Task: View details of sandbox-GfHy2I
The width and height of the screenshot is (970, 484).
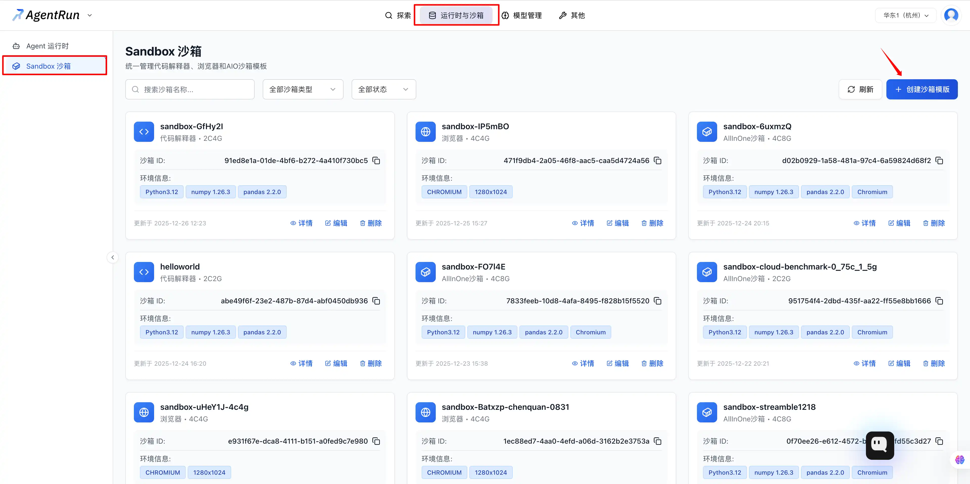Action: pos(302,223)
